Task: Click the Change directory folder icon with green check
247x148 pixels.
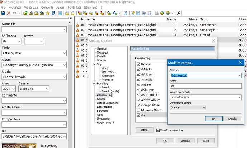Action: coord(25,13)
